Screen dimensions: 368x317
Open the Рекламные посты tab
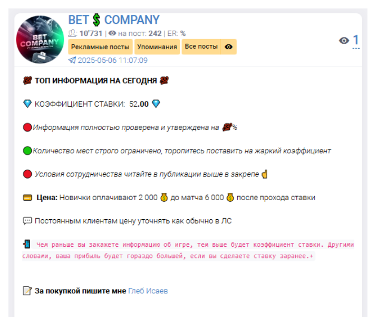click(100, 47)
